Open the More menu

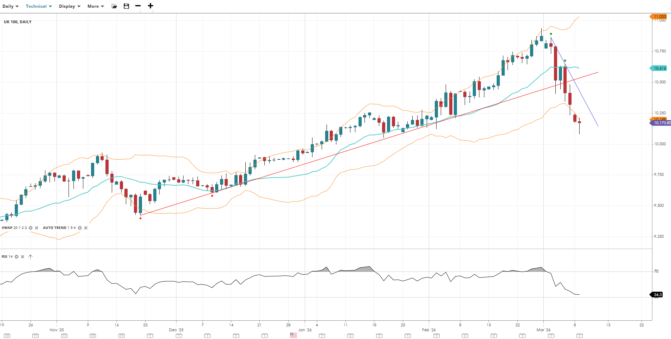pyautogui.click(x=96, y=6)
